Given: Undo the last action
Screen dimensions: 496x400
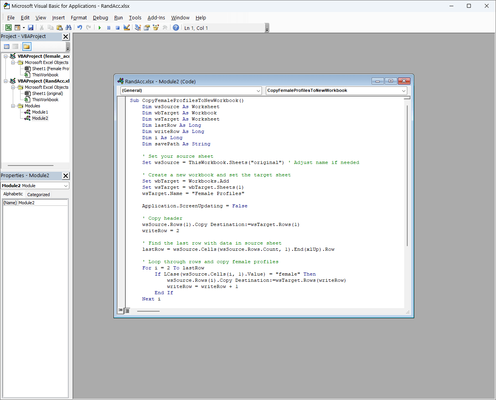Looking at the screenshot, I should click(79, 28).
